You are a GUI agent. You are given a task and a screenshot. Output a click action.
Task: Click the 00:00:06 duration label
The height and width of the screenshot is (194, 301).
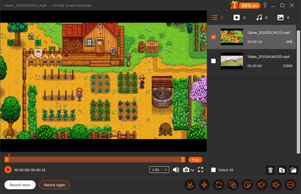coord(255,66)
